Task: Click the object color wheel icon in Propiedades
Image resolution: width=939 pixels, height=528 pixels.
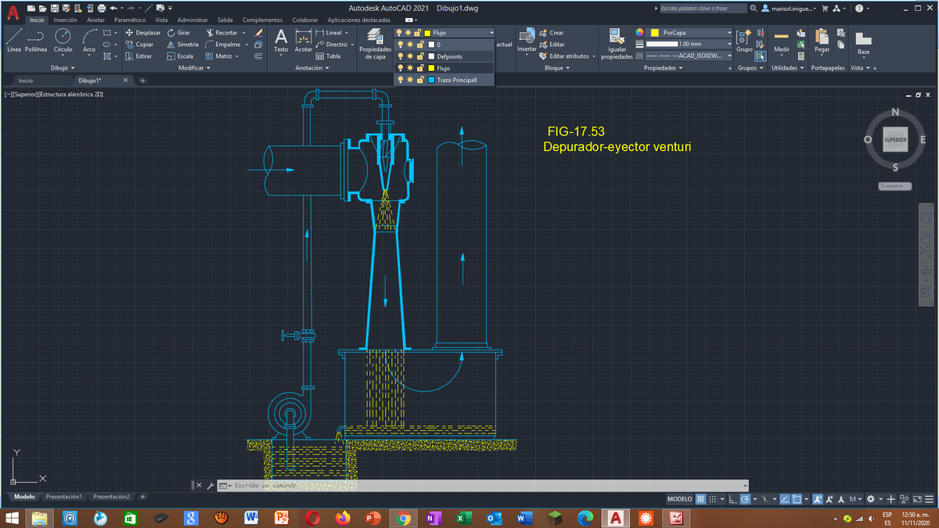Action: pos(639,33)
